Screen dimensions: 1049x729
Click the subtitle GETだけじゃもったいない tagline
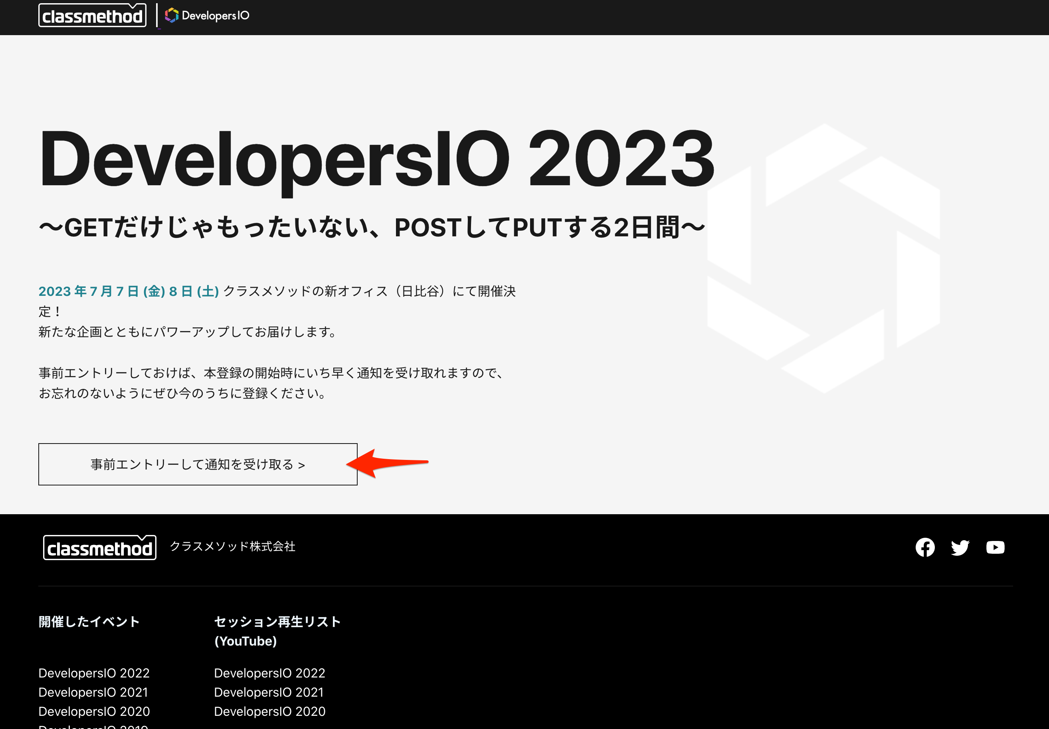(x=372, y=228)
